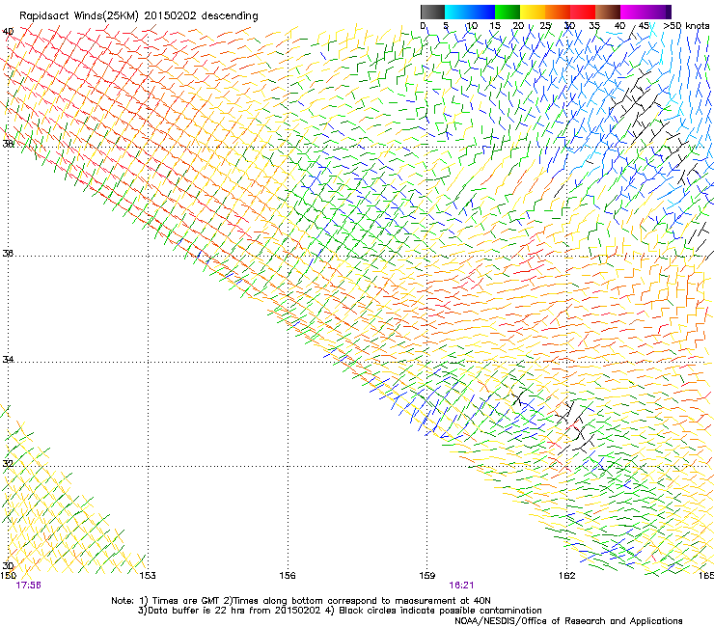
Task: Click the longitude label '156'
Action: (288, 576)
